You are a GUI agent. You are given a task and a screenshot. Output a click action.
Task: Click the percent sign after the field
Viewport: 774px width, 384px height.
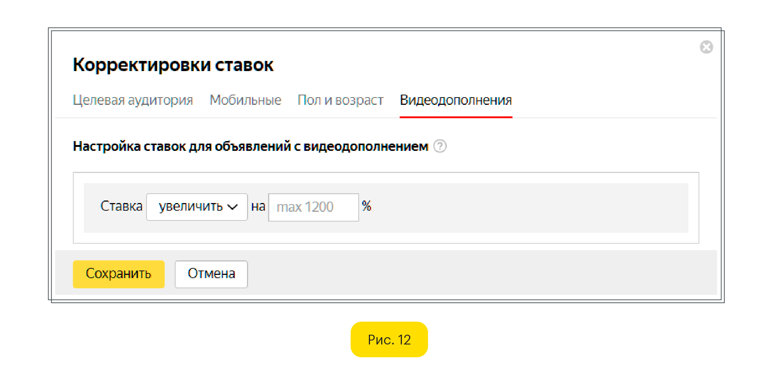366,206
